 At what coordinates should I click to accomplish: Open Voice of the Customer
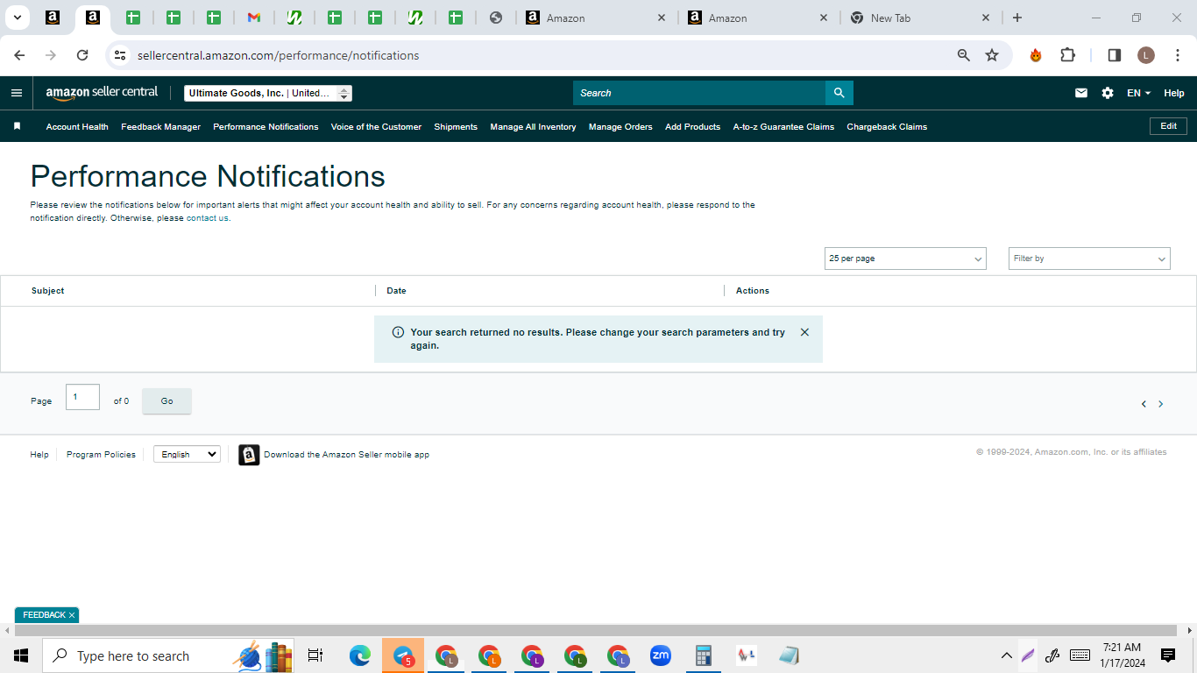(x=376, y=127)
